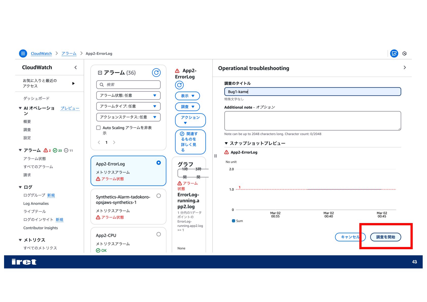This screenshot has height=302, width=427.
Task: Click the 調査を開始 button
Action: [x=386, y=237]
